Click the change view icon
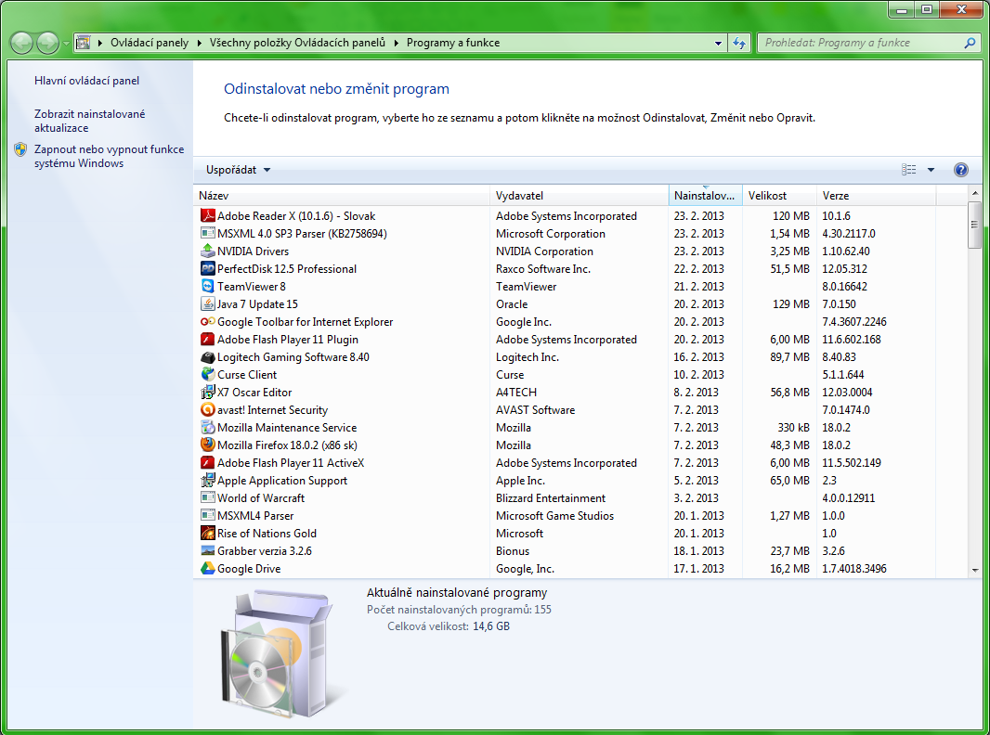 (x=908, y=170)
